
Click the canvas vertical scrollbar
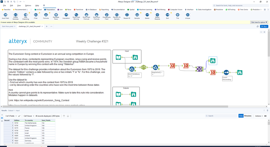(x=269, y=44)
